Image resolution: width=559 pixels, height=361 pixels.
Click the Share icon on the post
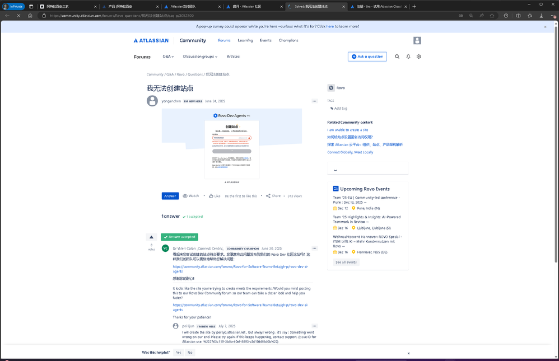[268, 196]
